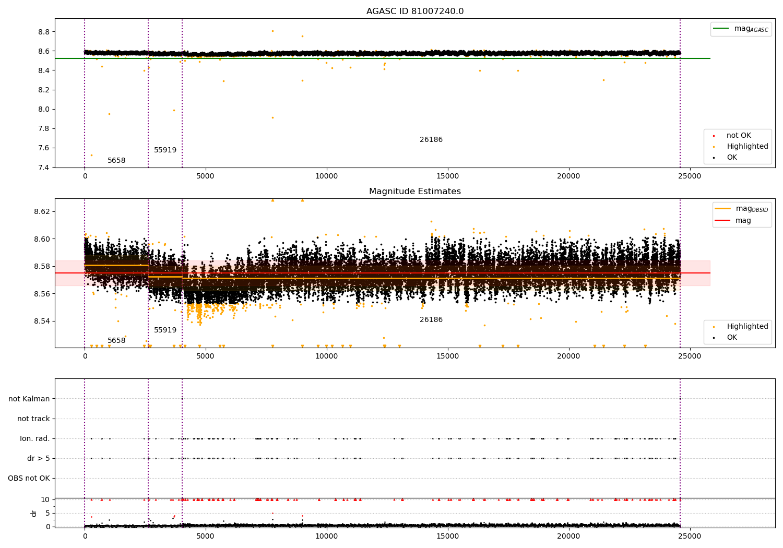Click the 5000 x-tick in top plot
This screenshot has height=548, width=783.
(206, 176)
